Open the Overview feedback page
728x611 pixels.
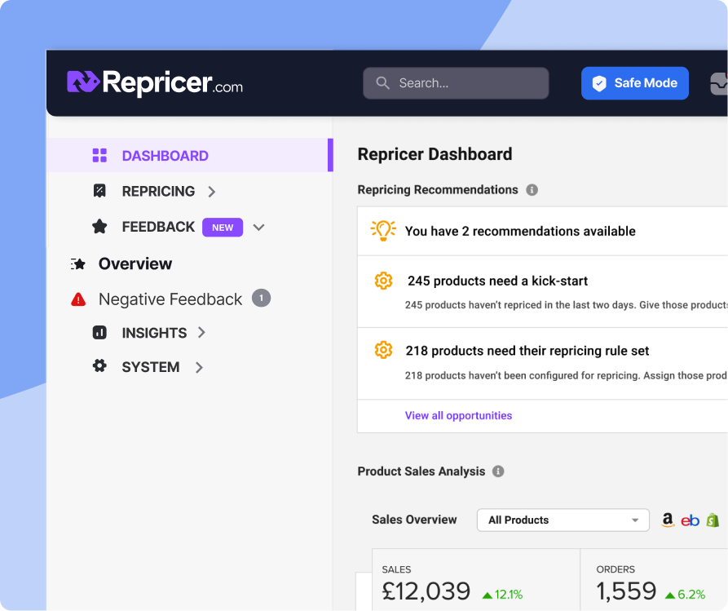pyautogui.click(x=135, y=263)
